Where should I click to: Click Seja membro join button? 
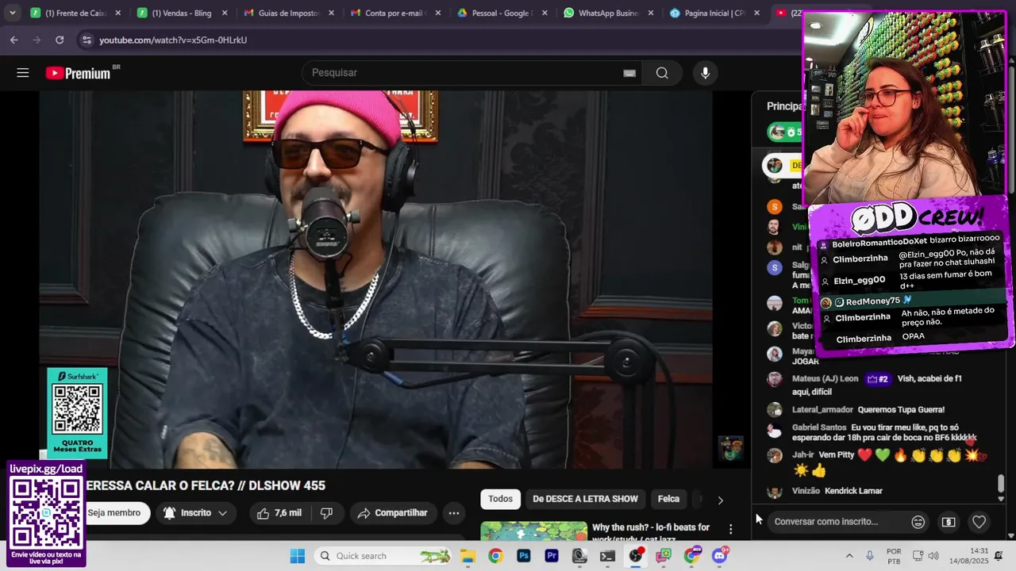(115, 513)
